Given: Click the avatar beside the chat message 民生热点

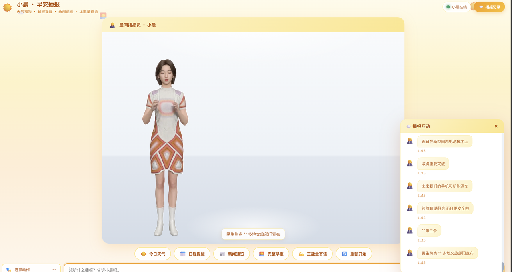Looking at the screenshot, I should click(410, 253).
